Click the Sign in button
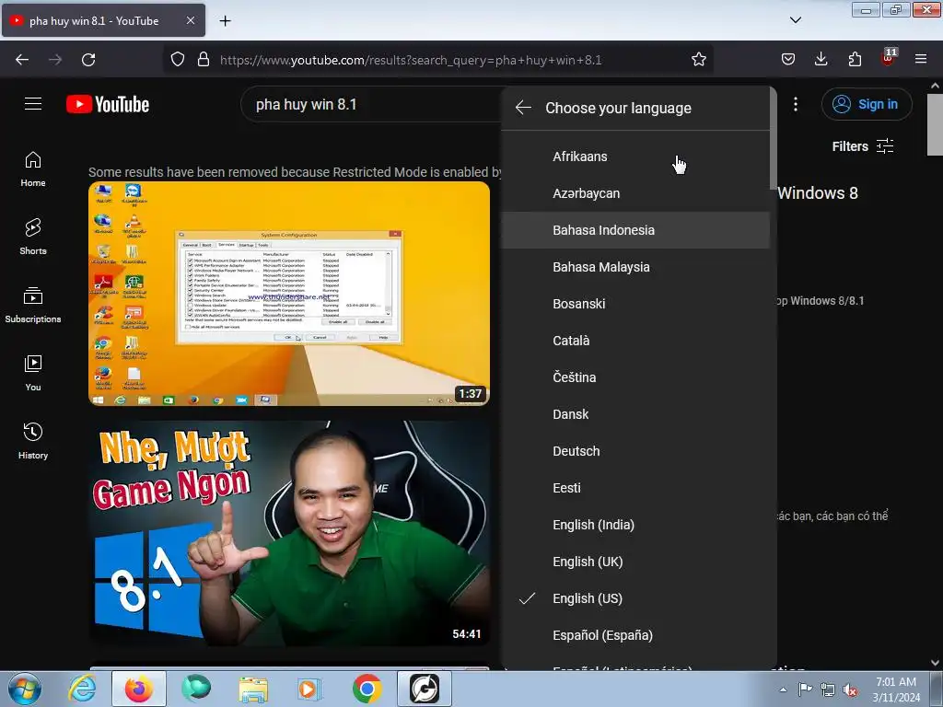This screenshot has width=943, height=707. click(x=866, y=105)
